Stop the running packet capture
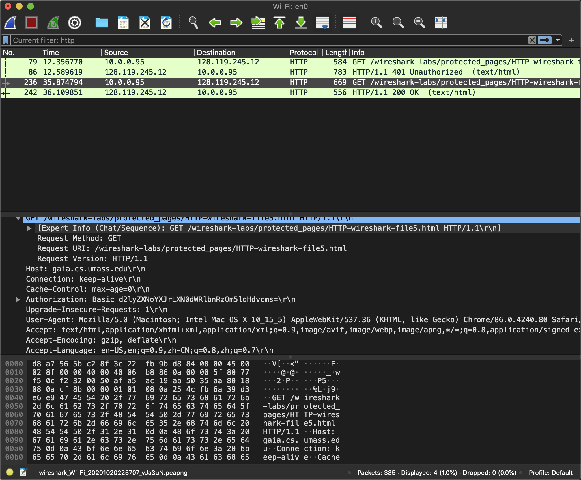581x480 pixels. coord(32,23)
